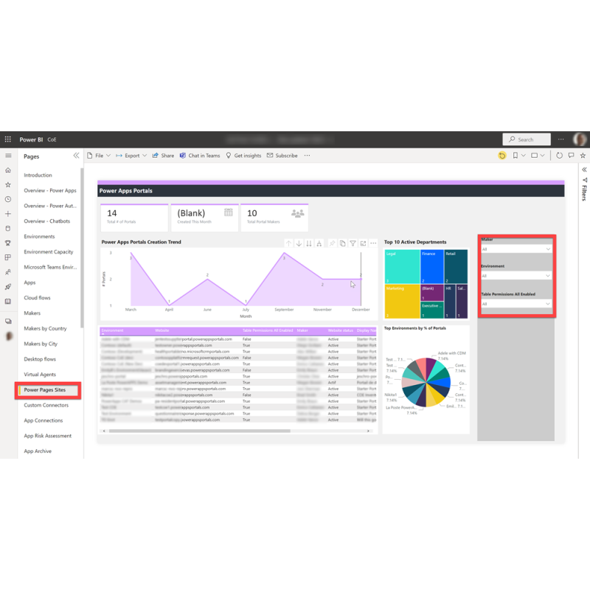The image size is (590, 590).
Task: Open the Makers by Country page
Action: point(45,328)
